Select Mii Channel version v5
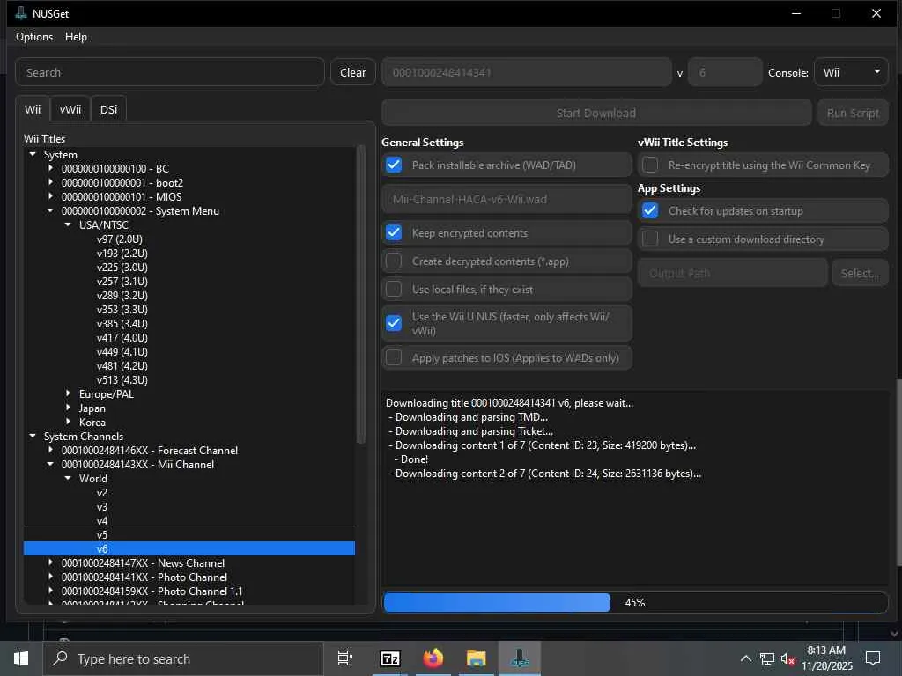Image resolution: width=902 pixels, height=676 pixels. tap(102, 534)
